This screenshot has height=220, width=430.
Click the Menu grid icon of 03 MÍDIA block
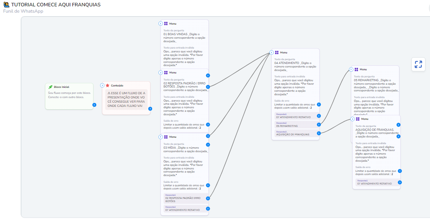click(166, 137)
